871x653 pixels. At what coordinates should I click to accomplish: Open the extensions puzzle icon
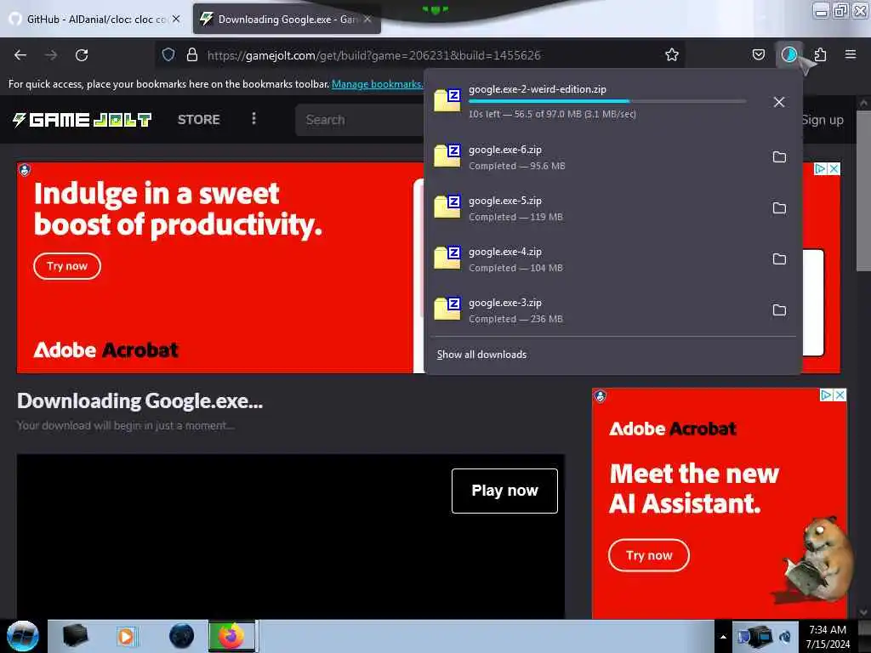tap(820, 54)
